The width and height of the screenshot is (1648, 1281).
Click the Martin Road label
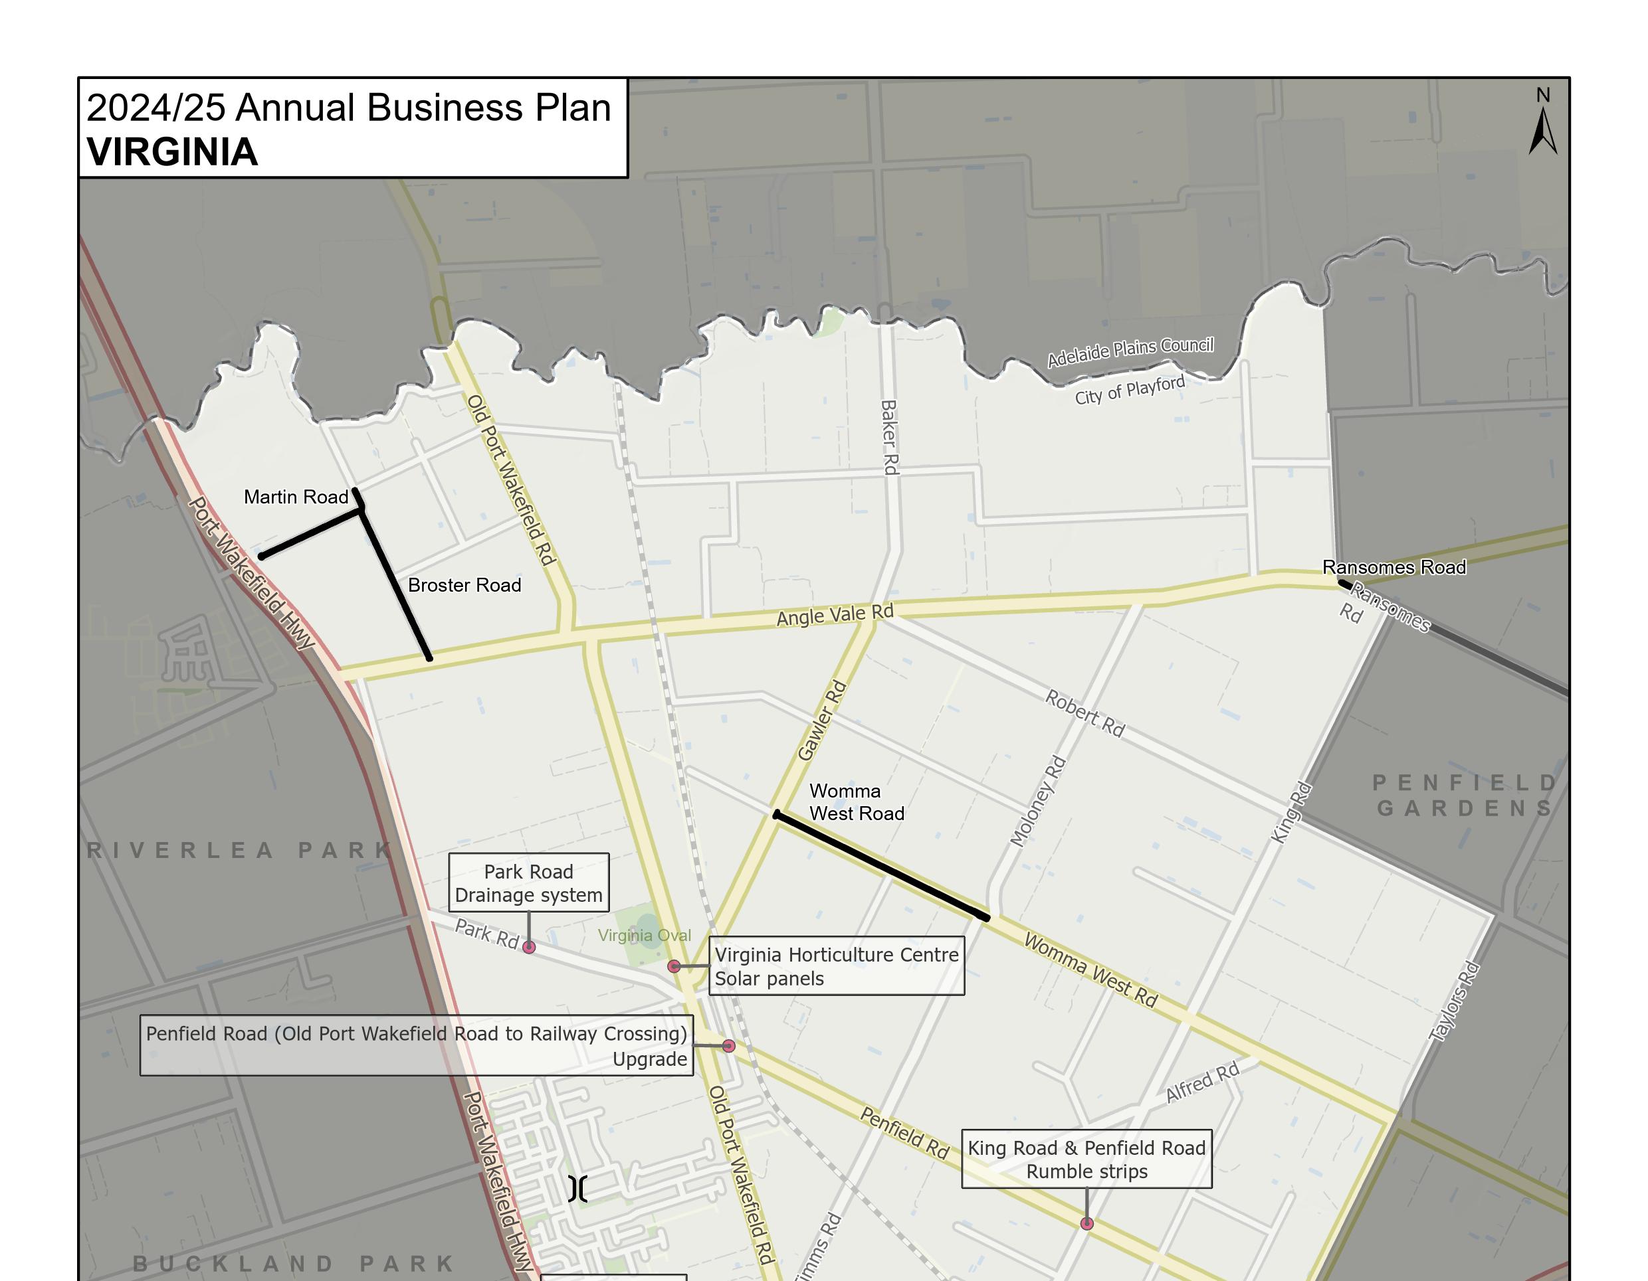pos(296,497)
